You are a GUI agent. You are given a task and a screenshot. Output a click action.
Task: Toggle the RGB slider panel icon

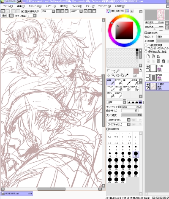(x=113, y=11)
